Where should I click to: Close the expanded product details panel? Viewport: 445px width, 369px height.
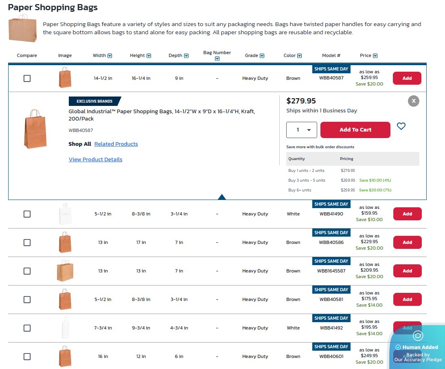pos(413,101)
